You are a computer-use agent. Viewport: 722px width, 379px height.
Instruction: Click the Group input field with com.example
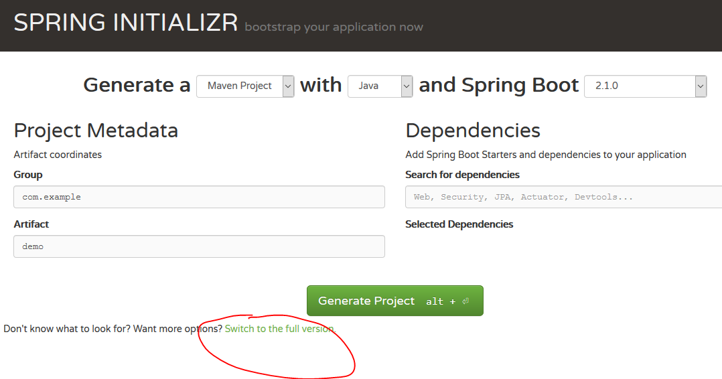(199, 197)
